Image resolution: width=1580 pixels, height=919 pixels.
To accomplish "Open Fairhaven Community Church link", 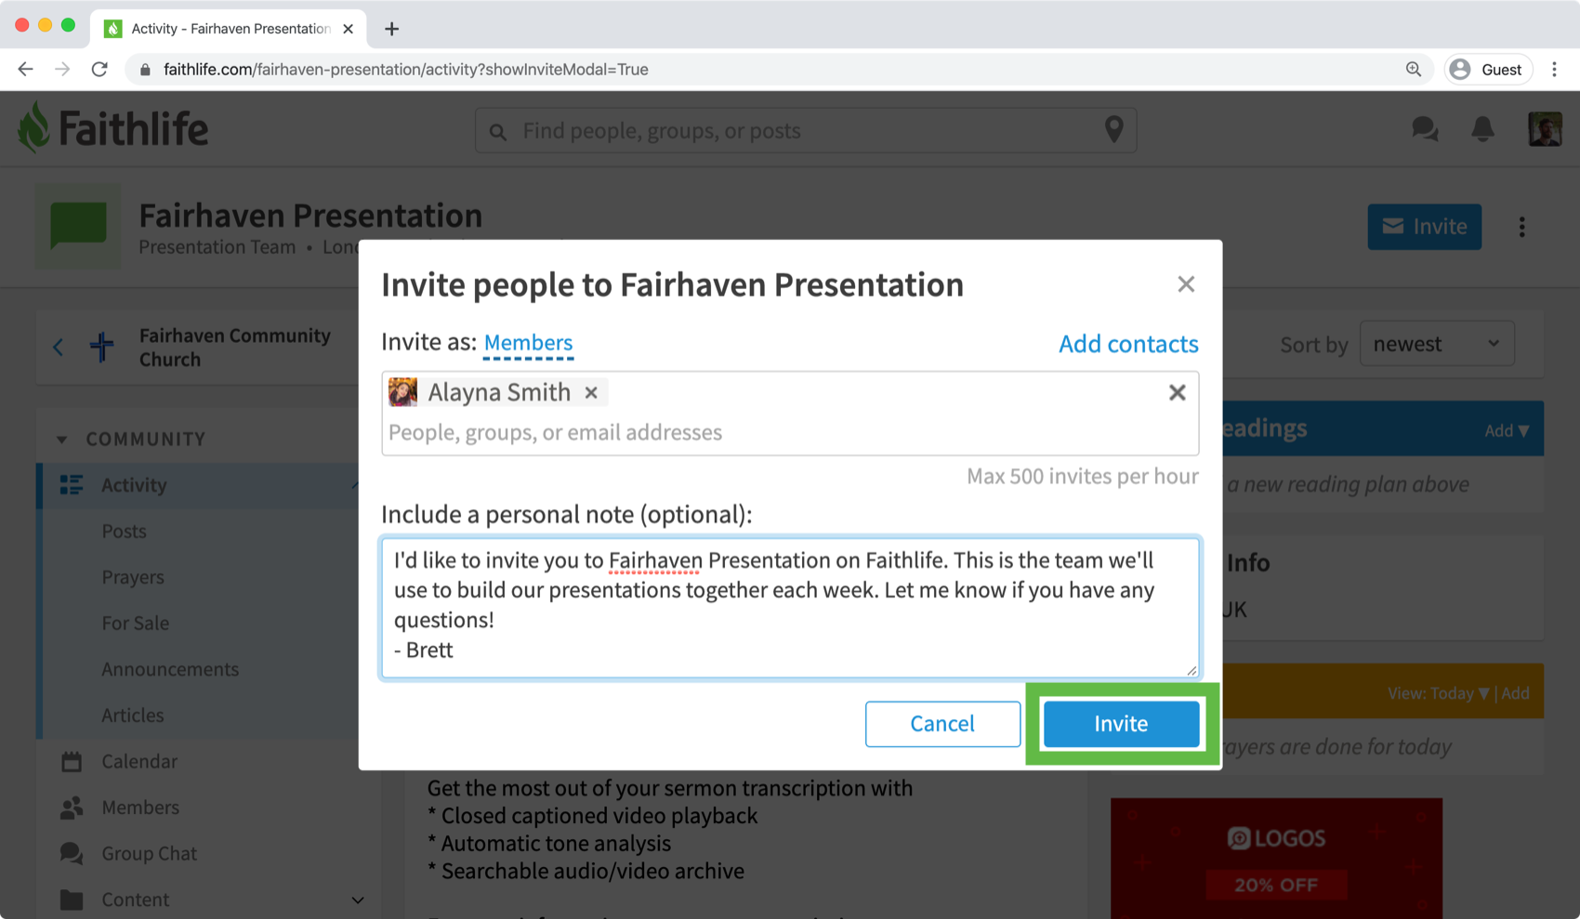I will (234, 348).
